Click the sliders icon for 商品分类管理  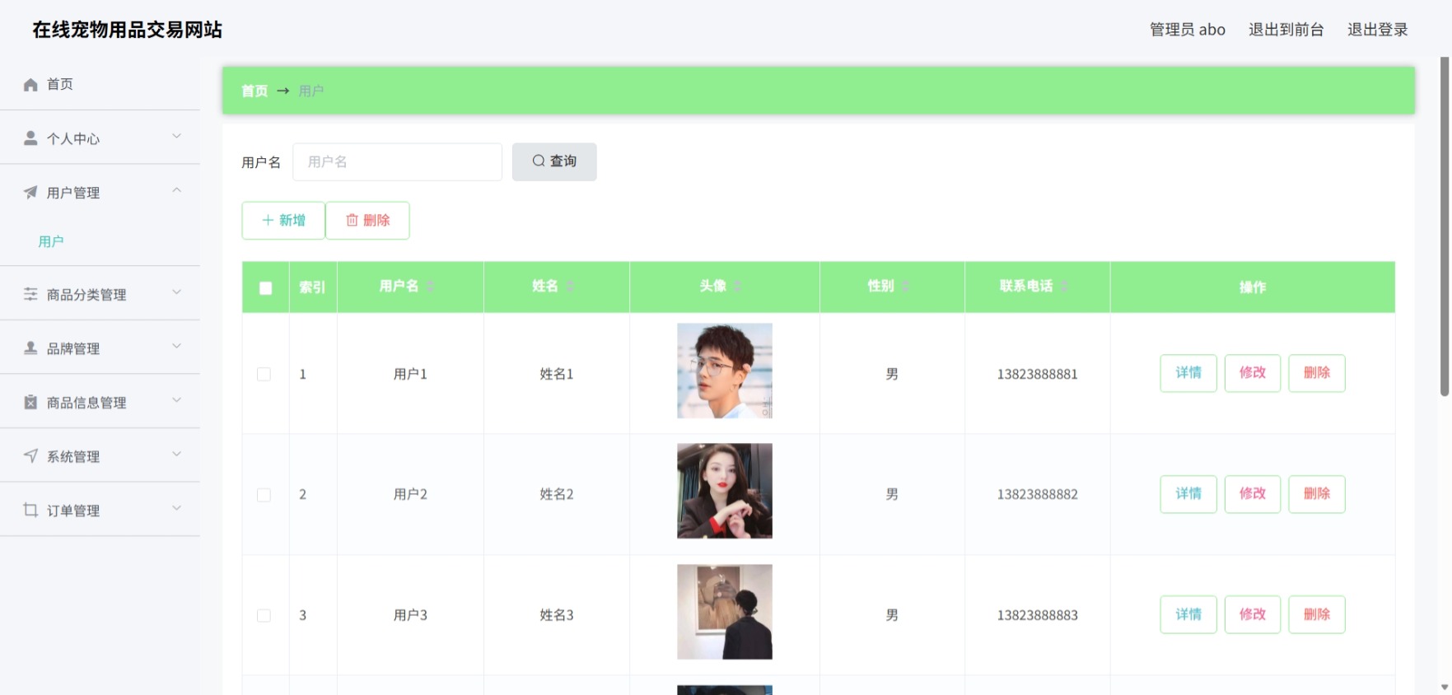click(x=30, y=294)
